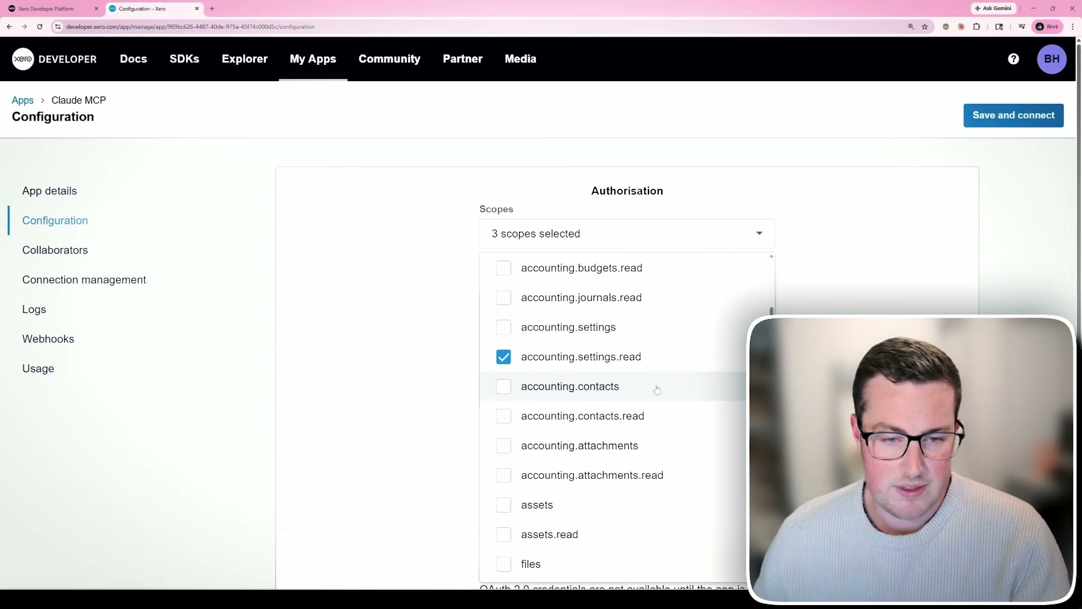This screenshot has width=1082, height=609.
Task: Tick the accounting.contacts checkbox
Action: [x=503, y=387]
